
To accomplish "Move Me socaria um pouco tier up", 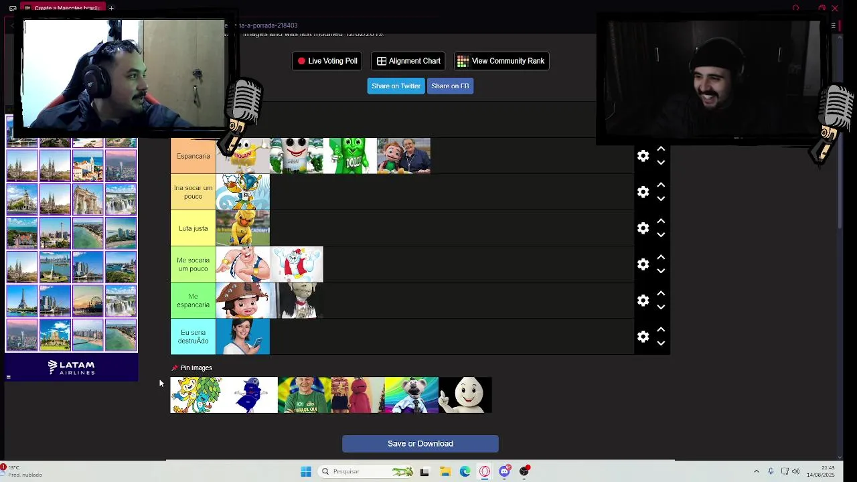I will (661, 257).
